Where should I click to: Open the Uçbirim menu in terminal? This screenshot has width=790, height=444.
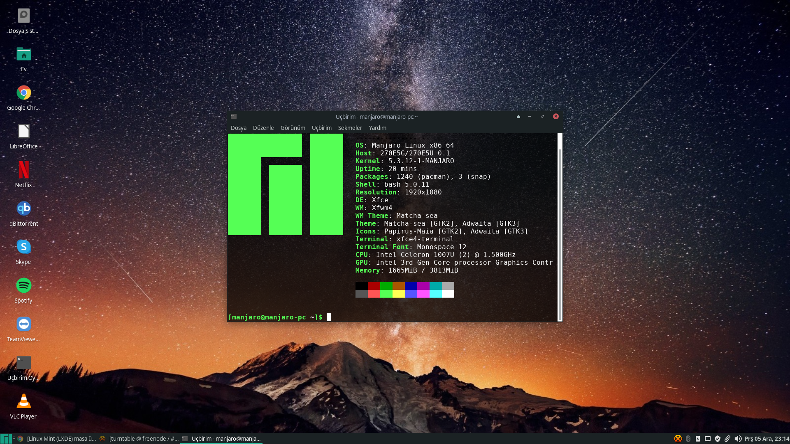coord(322,128)
